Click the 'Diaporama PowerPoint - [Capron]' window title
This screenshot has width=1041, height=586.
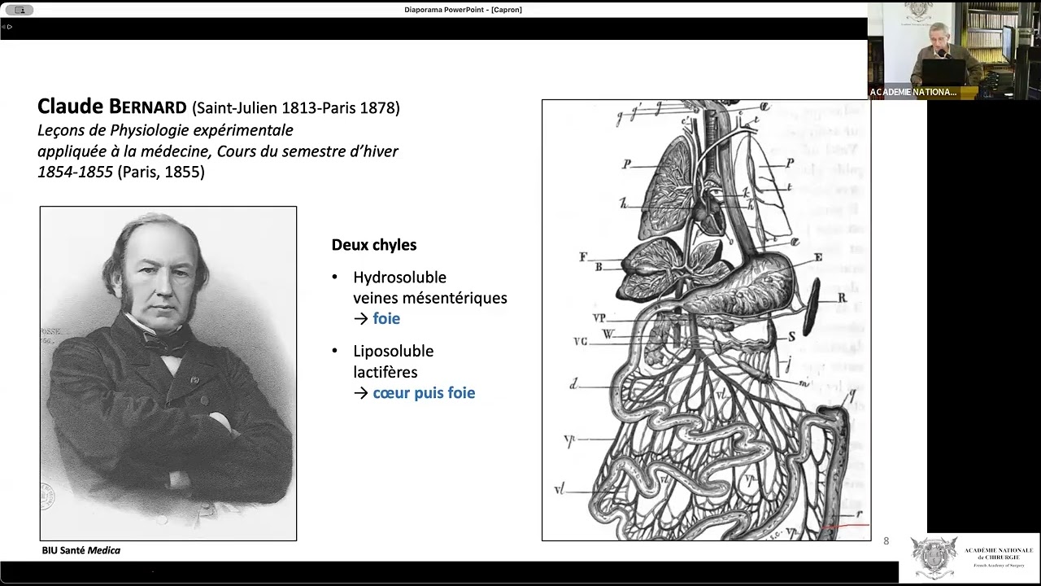pyautogui.click(x=463, y=10)
